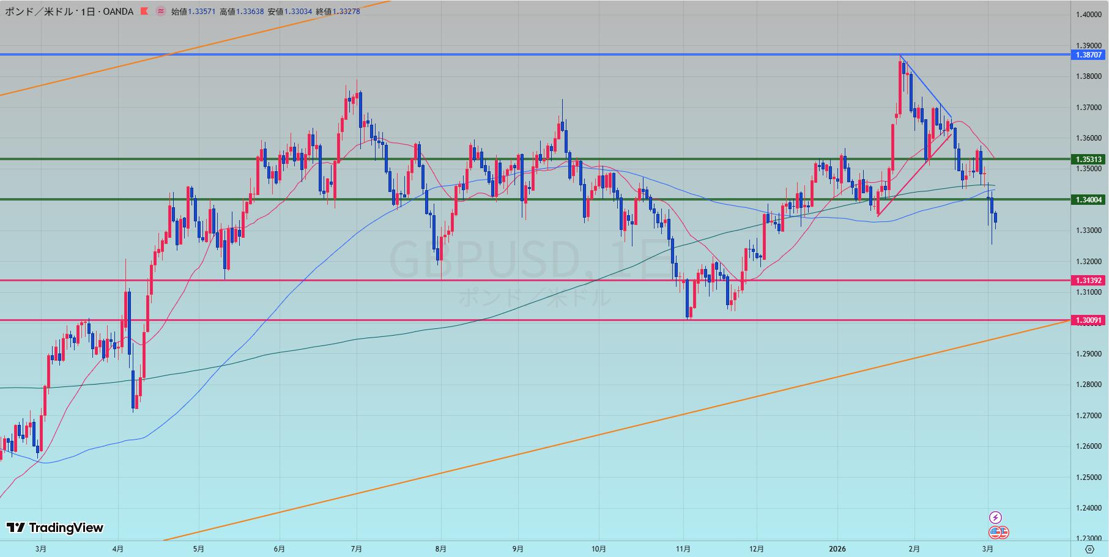Click the pink approximate-sign icon in the header
The width and height of the screenshot is (1109, 557).
(160, 11)
